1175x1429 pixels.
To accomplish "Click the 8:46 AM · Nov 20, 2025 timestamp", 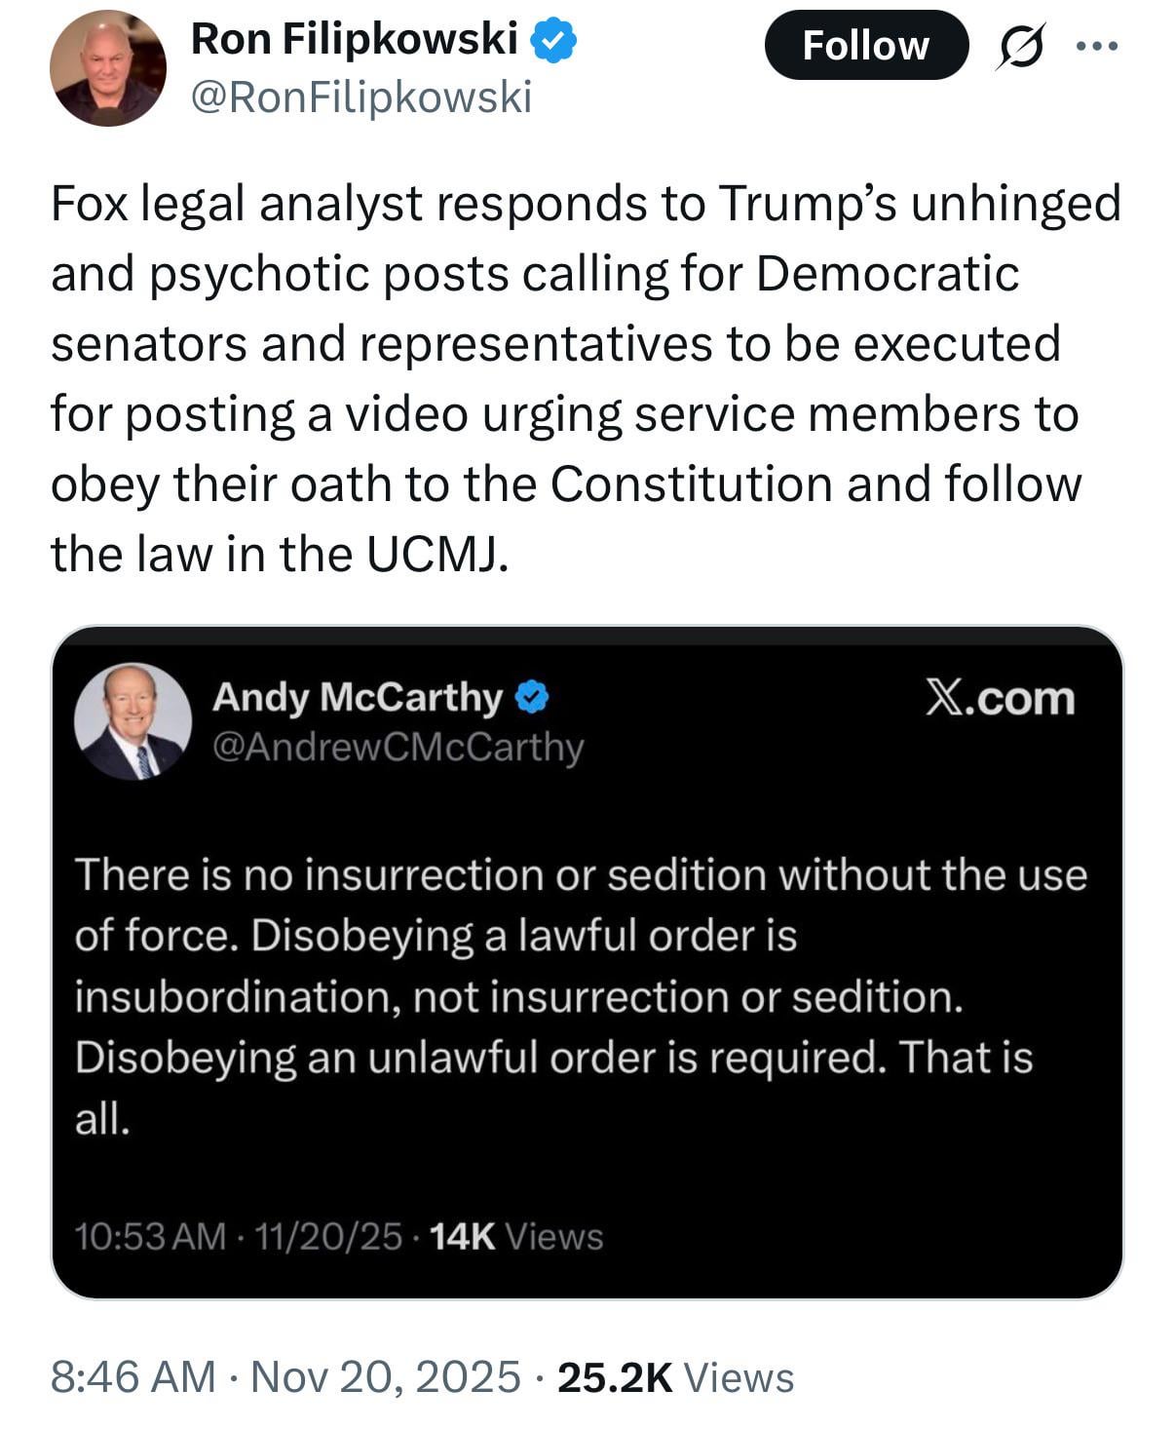I will pyautogui.click(x=284, y=1376).
